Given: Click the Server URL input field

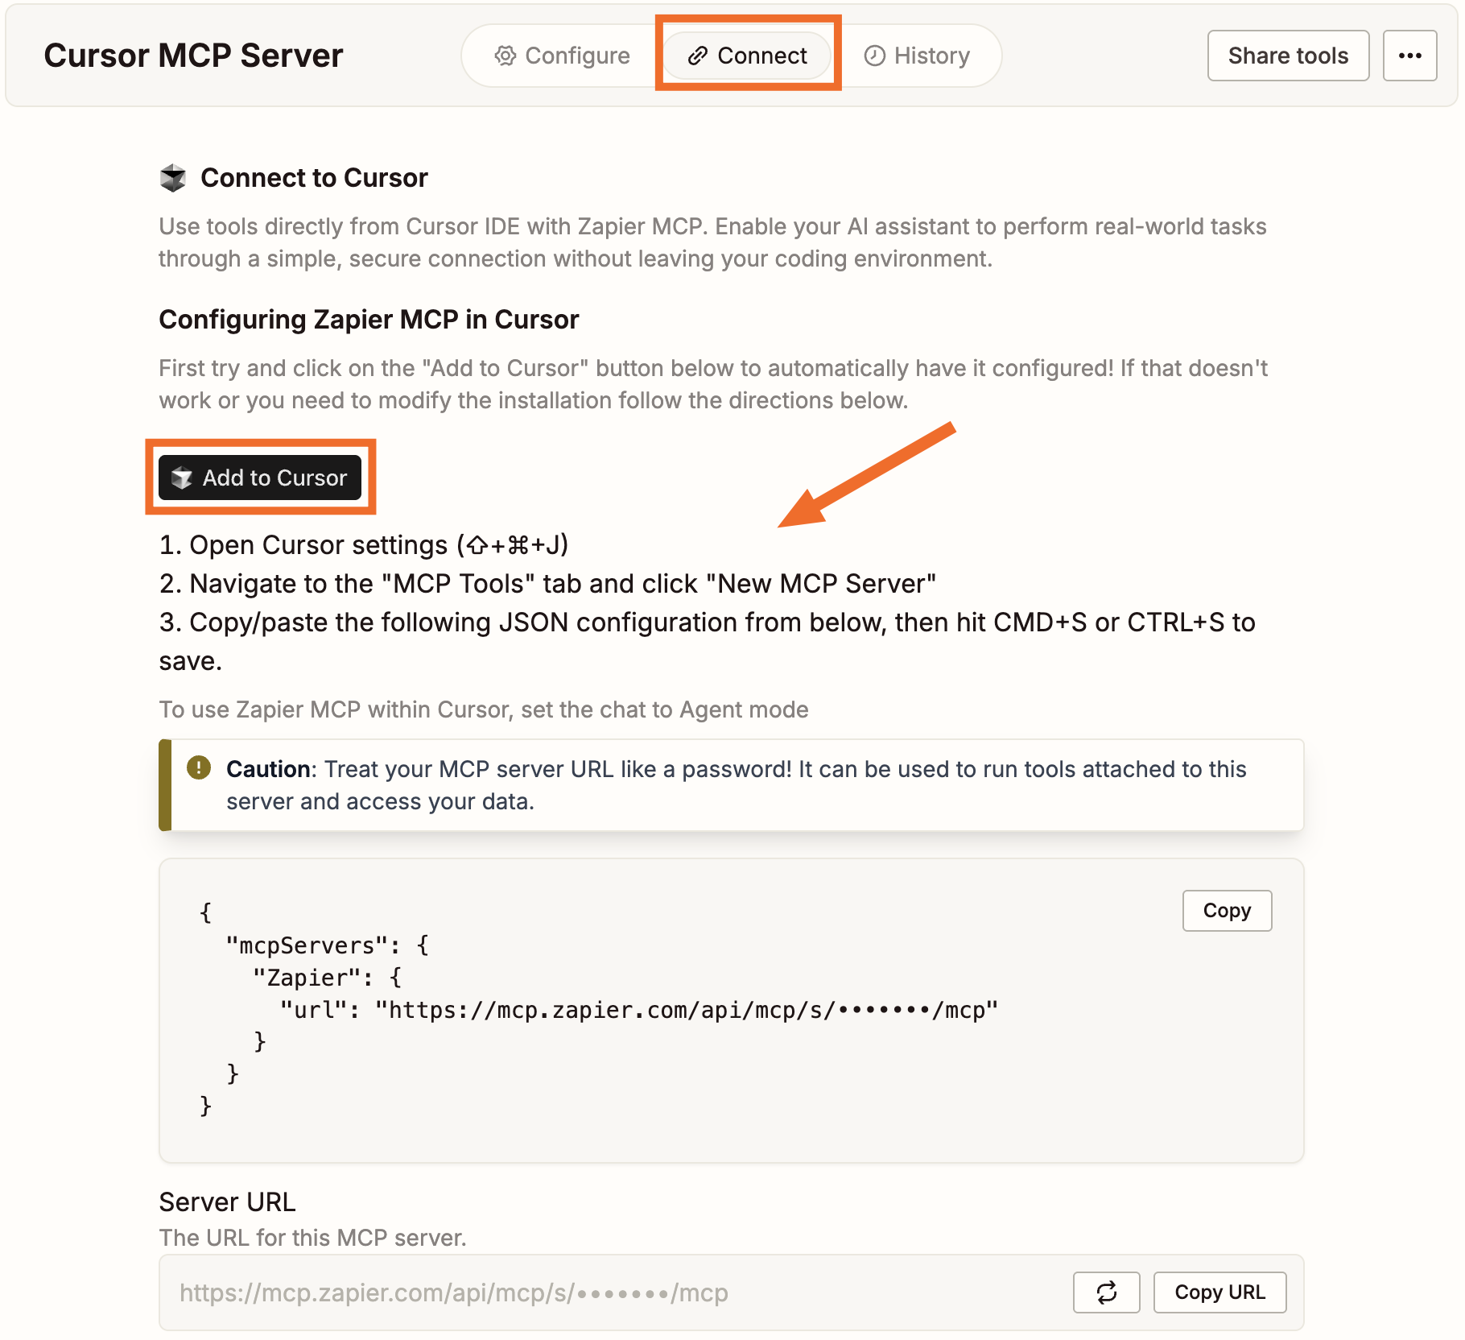Looking at the screenshot, I should [x=563, y=1292].
